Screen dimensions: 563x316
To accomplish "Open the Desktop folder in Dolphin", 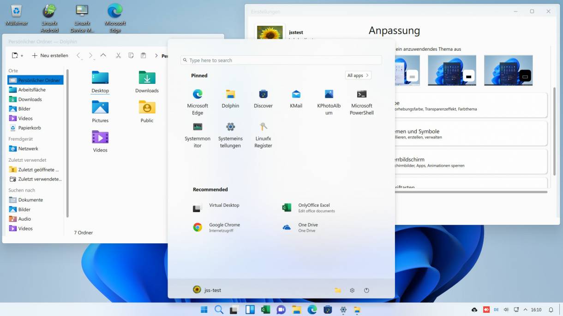I will (100, 82).
